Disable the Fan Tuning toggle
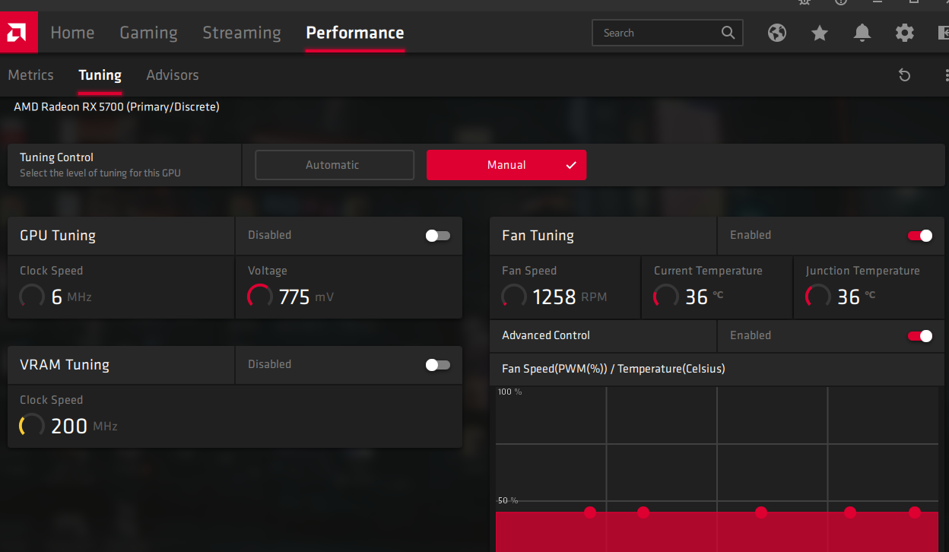Image resolution: width=949 pixels, height=552 pixels. (920, 236)
